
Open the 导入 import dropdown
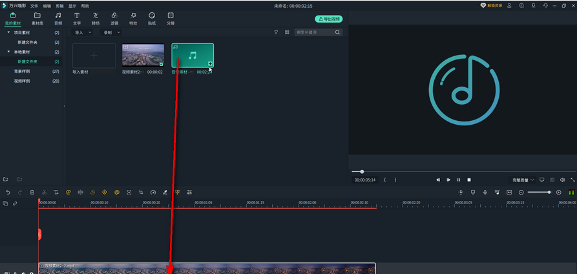[x=82, y=32]
